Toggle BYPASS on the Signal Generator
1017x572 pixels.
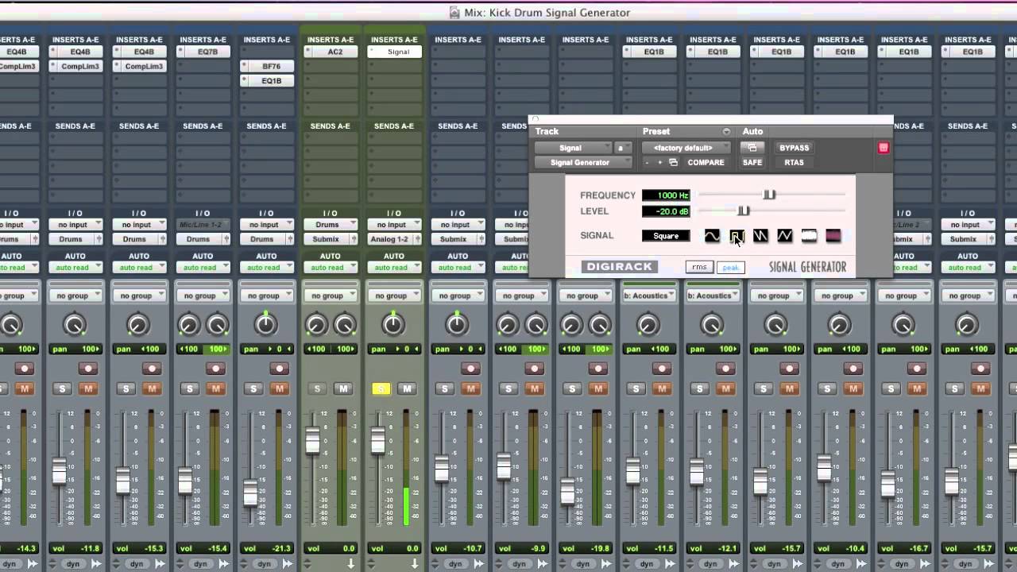point(794,148)
